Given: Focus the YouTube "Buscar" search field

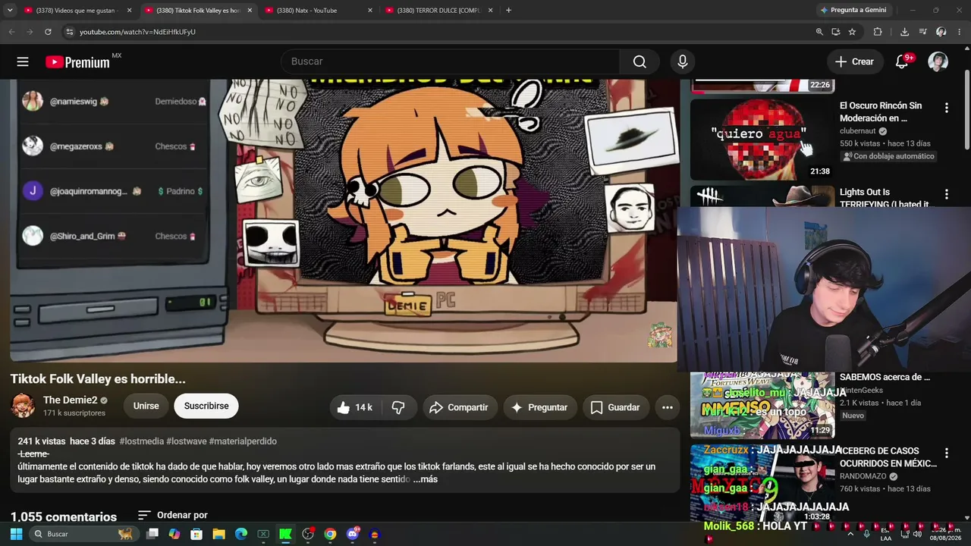Looking at the screenshot, I should coord(451,61).
